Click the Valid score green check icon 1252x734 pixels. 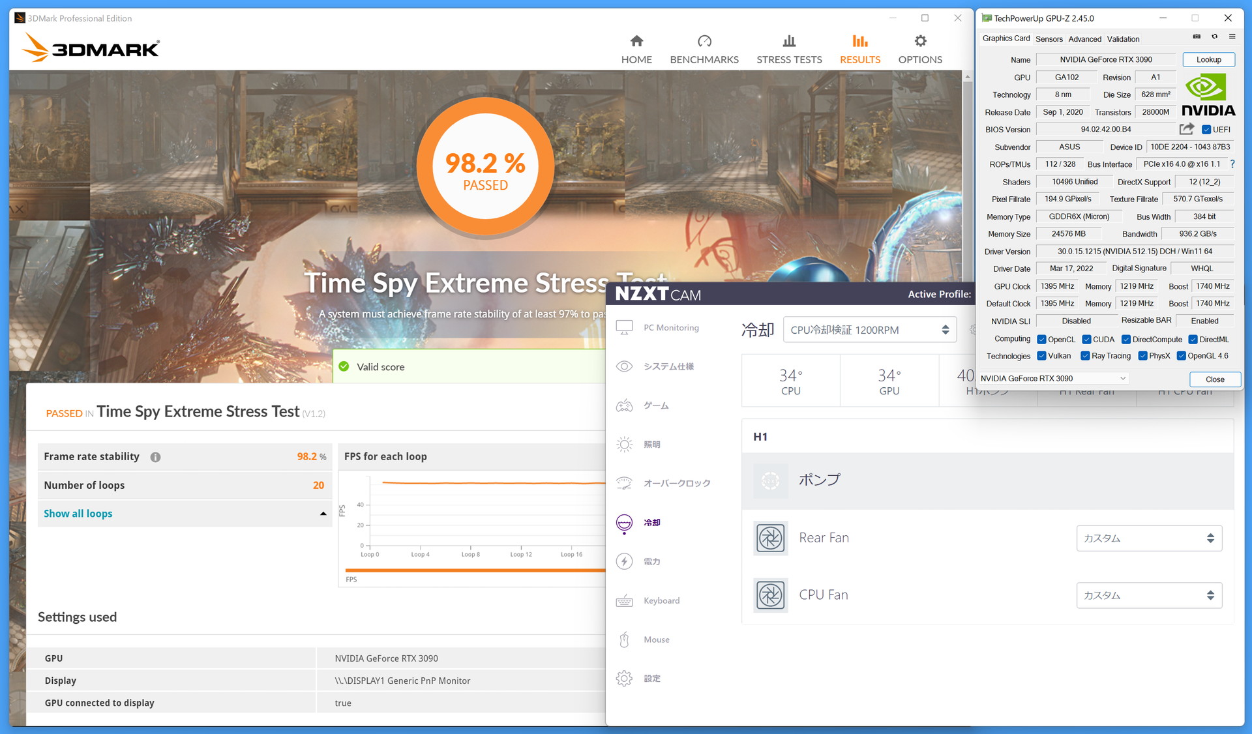(x=344, y=366)
